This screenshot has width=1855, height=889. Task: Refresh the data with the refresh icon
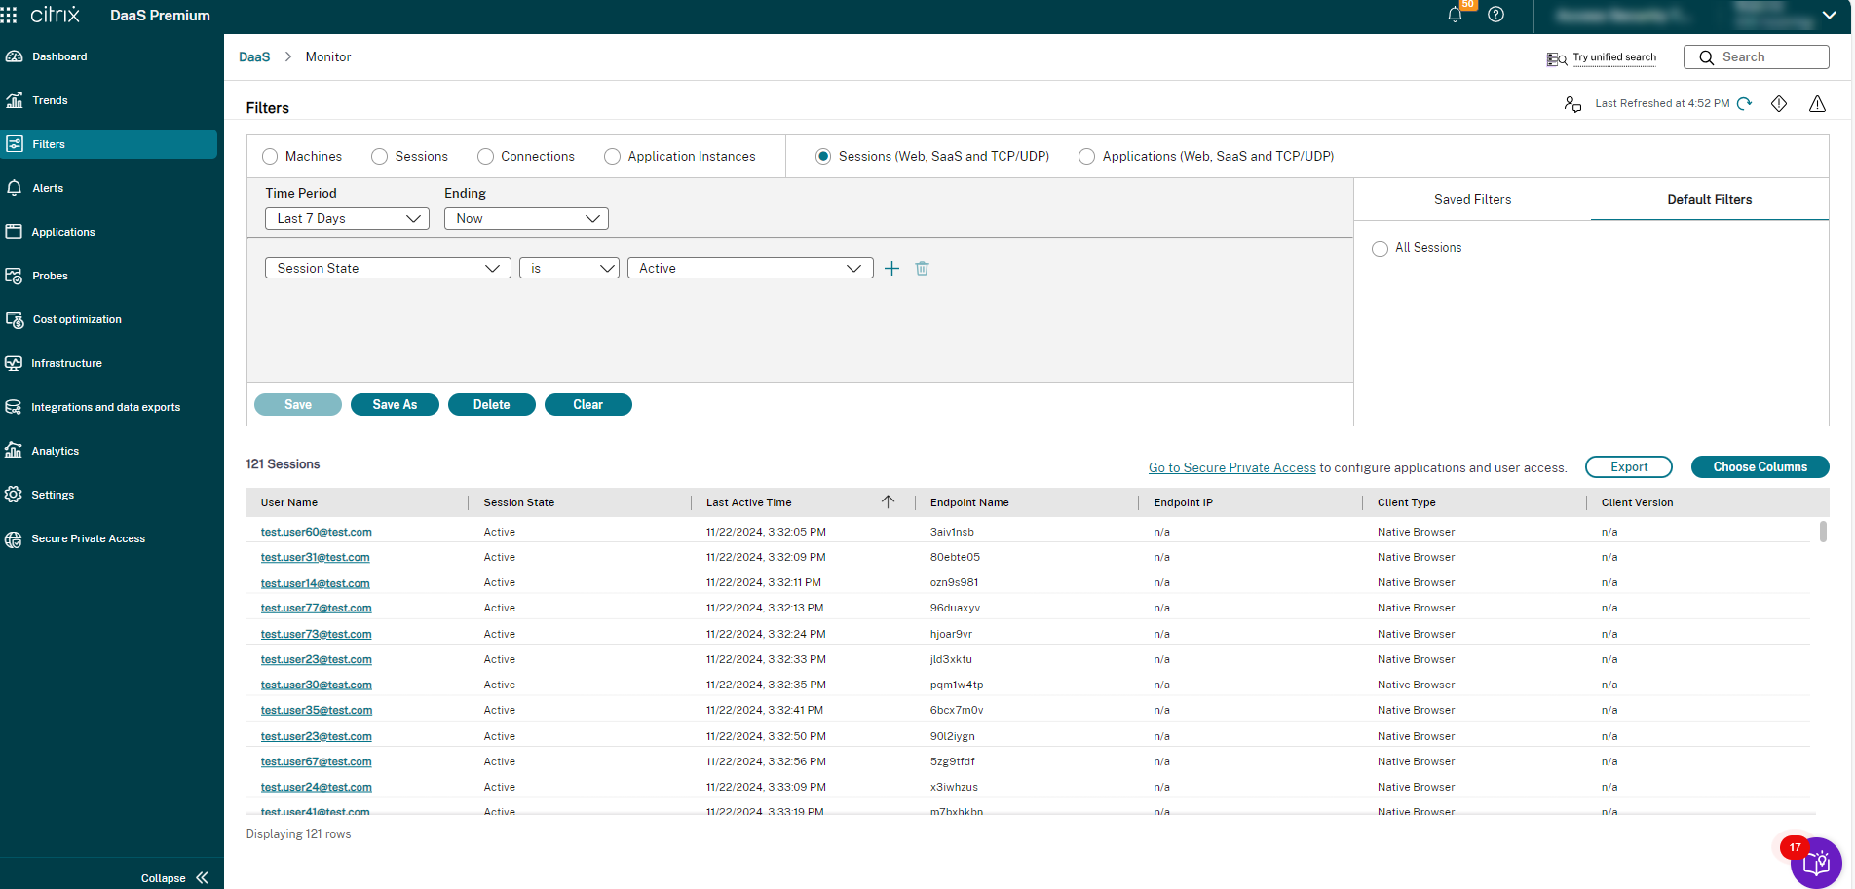[x=1745, y=104]
